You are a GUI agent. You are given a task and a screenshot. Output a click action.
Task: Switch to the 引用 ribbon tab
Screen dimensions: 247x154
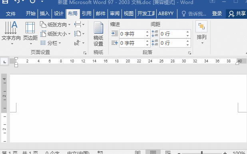87,14
